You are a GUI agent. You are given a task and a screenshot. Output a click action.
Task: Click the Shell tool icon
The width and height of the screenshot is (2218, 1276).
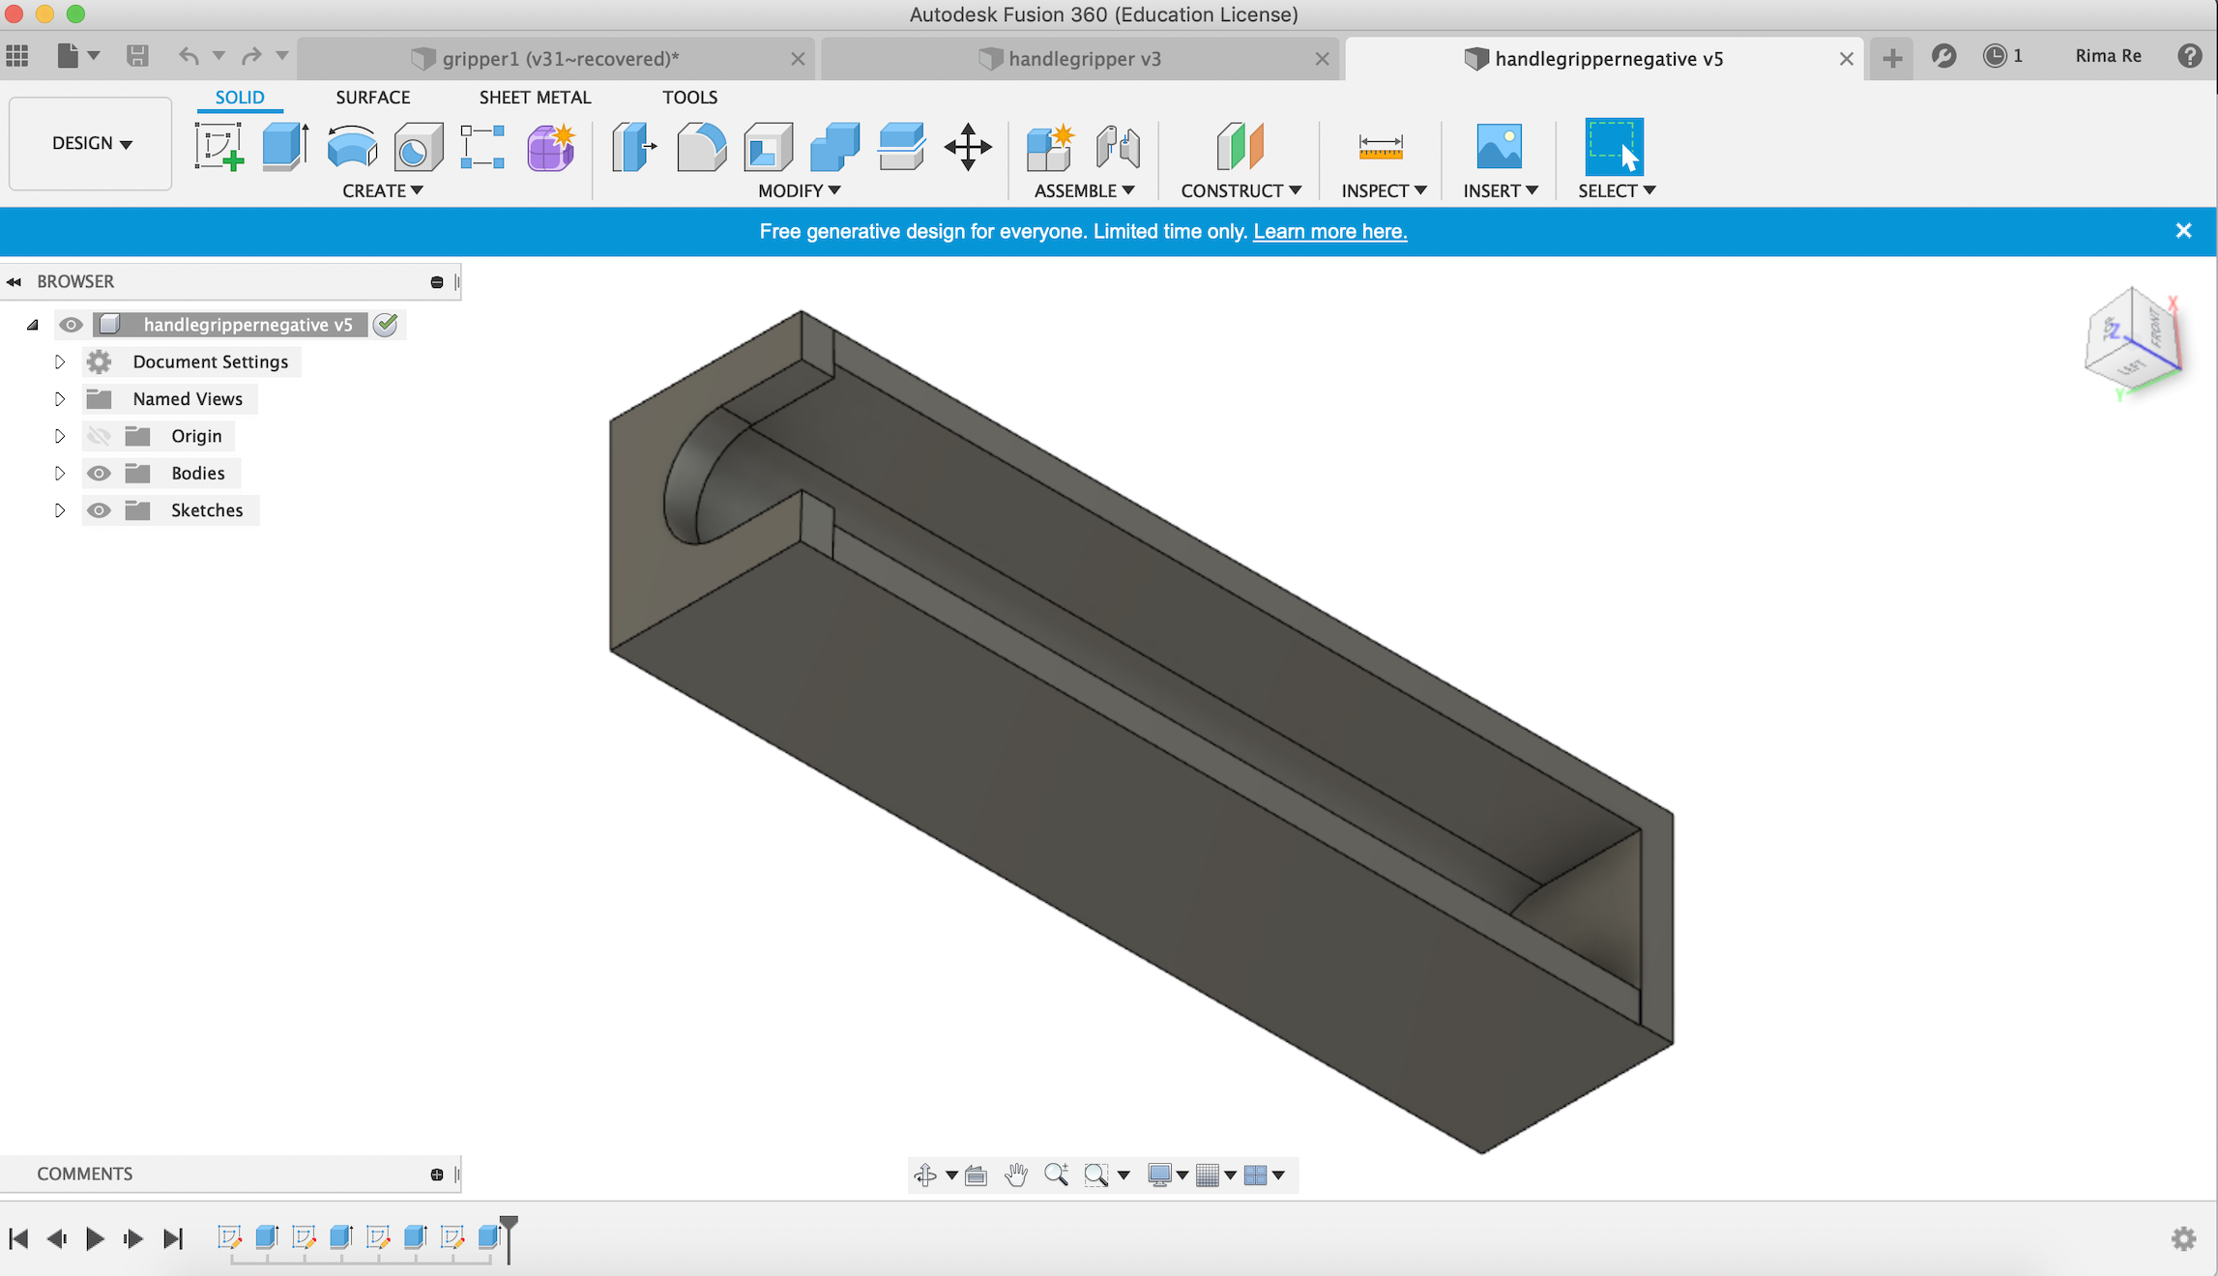click(768, 147)
